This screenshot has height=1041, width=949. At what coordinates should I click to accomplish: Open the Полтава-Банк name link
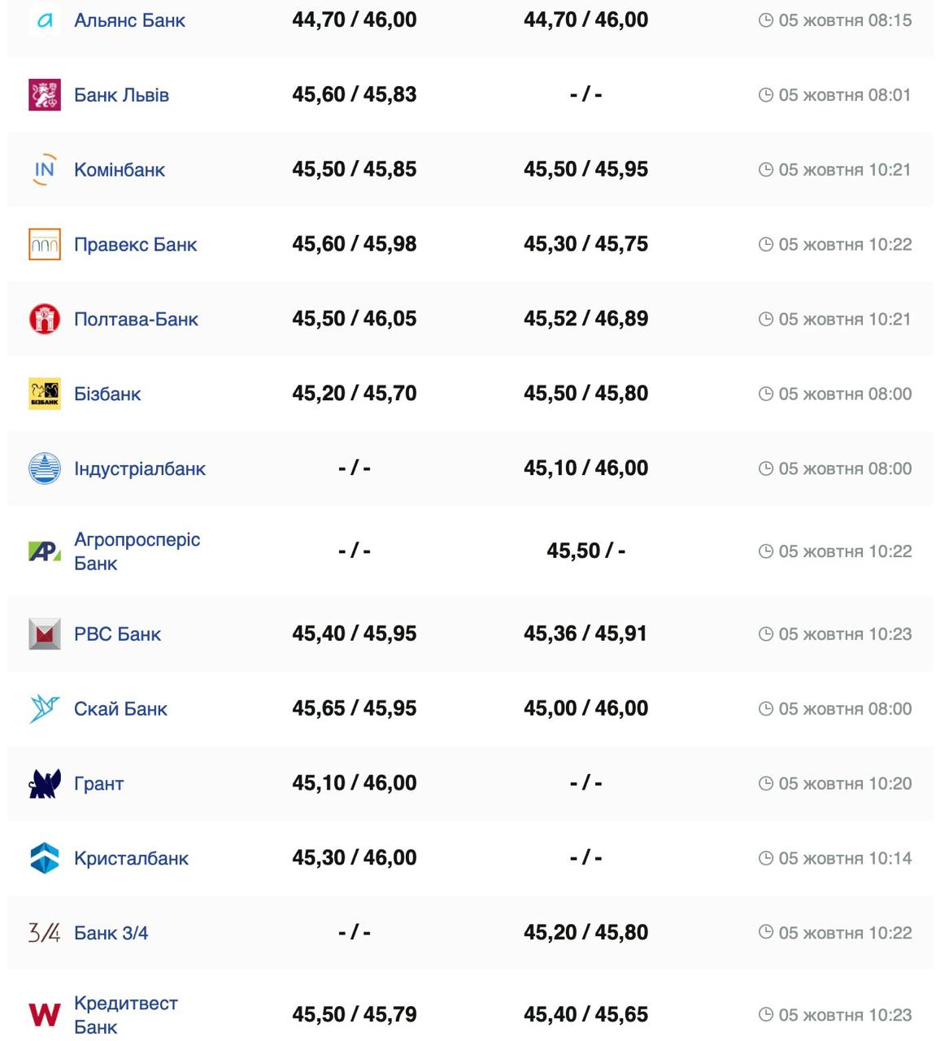pos(136,319)
